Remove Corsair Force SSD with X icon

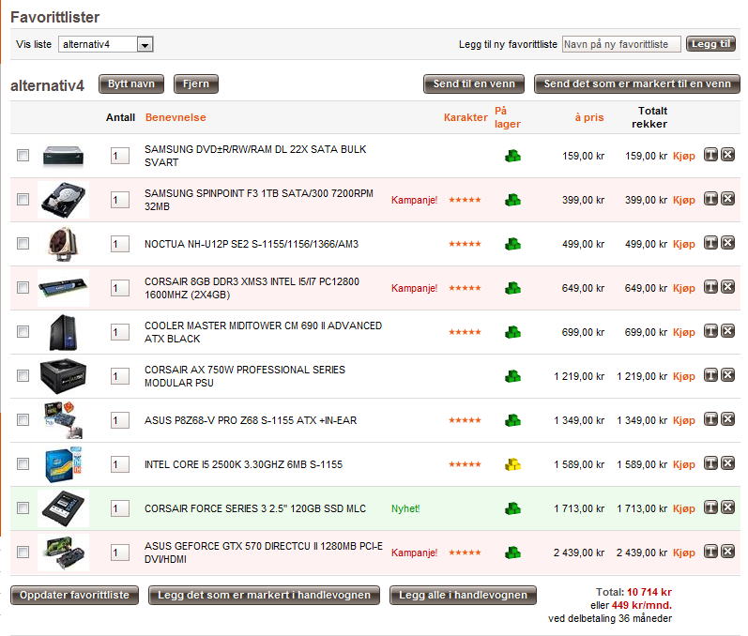pyautogui.click(x=727, y=507)
